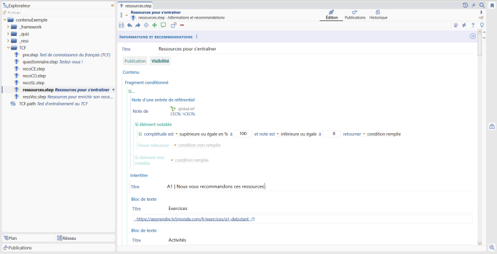
Task: Click the not-equal differences icon
Action: (x=464, y=25)
